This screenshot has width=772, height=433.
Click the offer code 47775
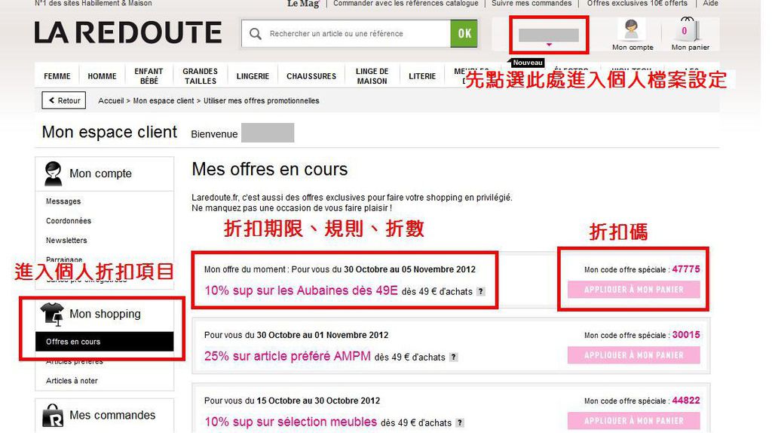[686, 269]
